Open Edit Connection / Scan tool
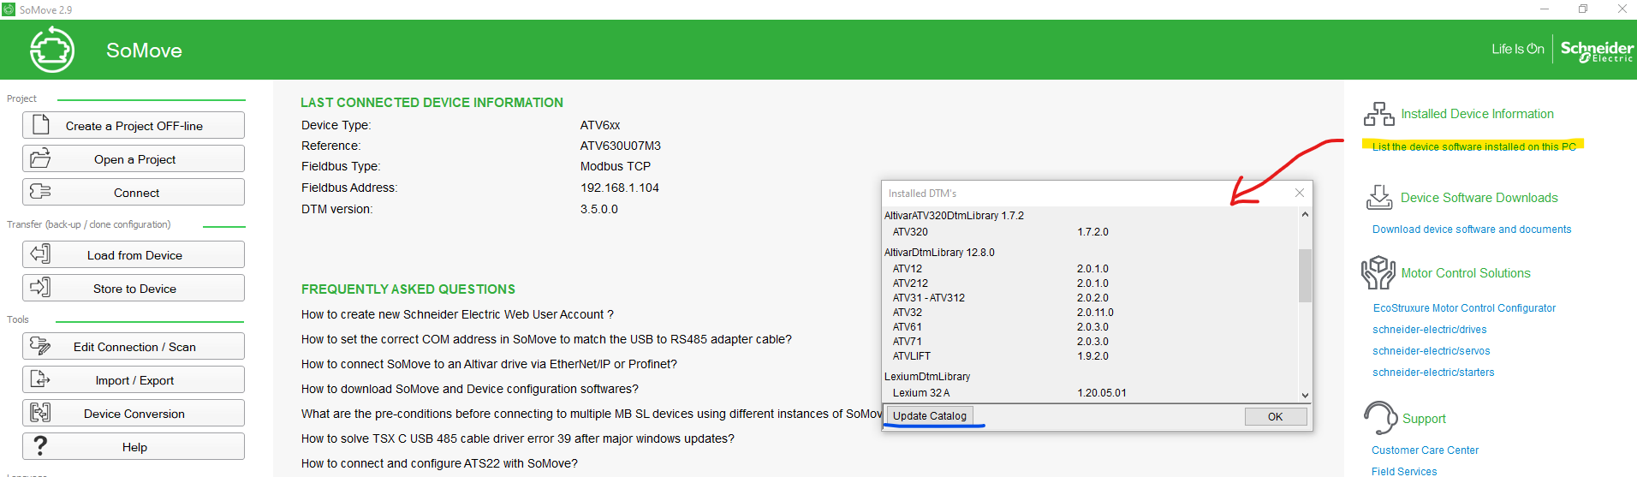 pyautogui.click(x=134, y=346)
